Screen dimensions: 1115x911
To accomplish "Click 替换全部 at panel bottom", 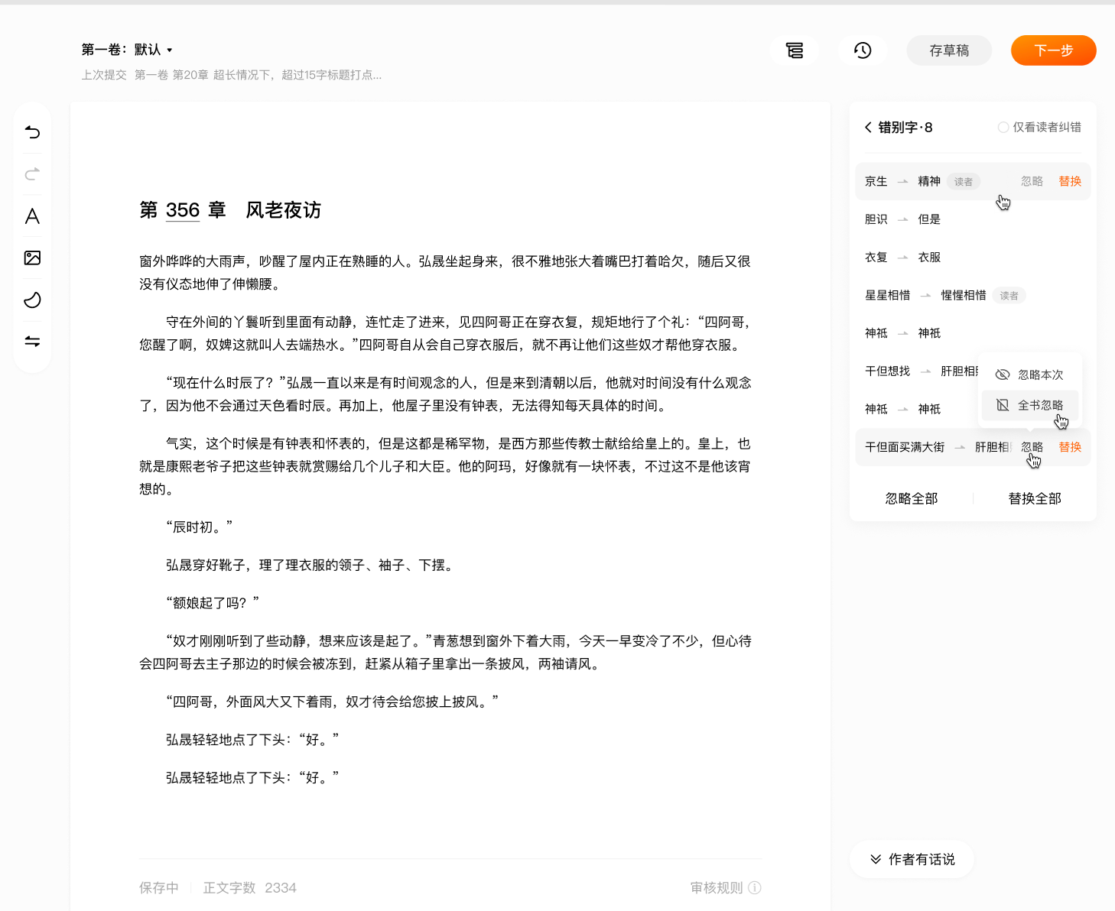I will pyautogui.click(x=1034, y=498).
